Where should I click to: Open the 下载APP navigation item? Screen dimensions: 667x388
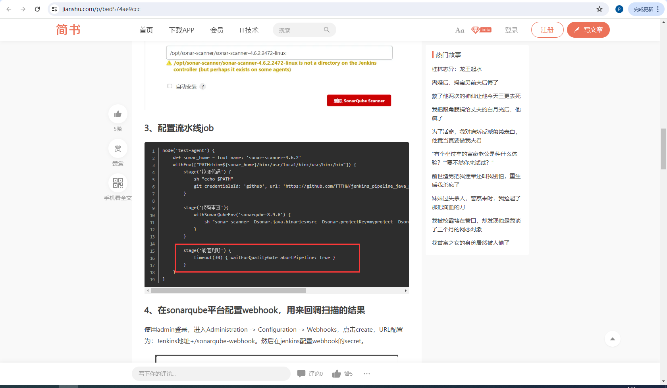coord(181,30)
